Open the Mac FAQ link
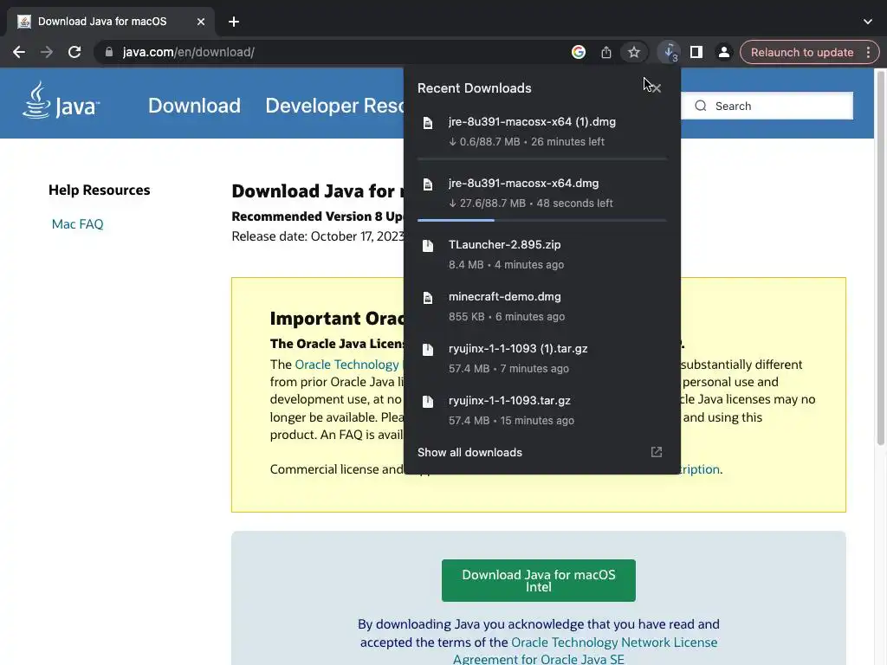887x665 pixels. pyautogui.click(x=77, y=224)
